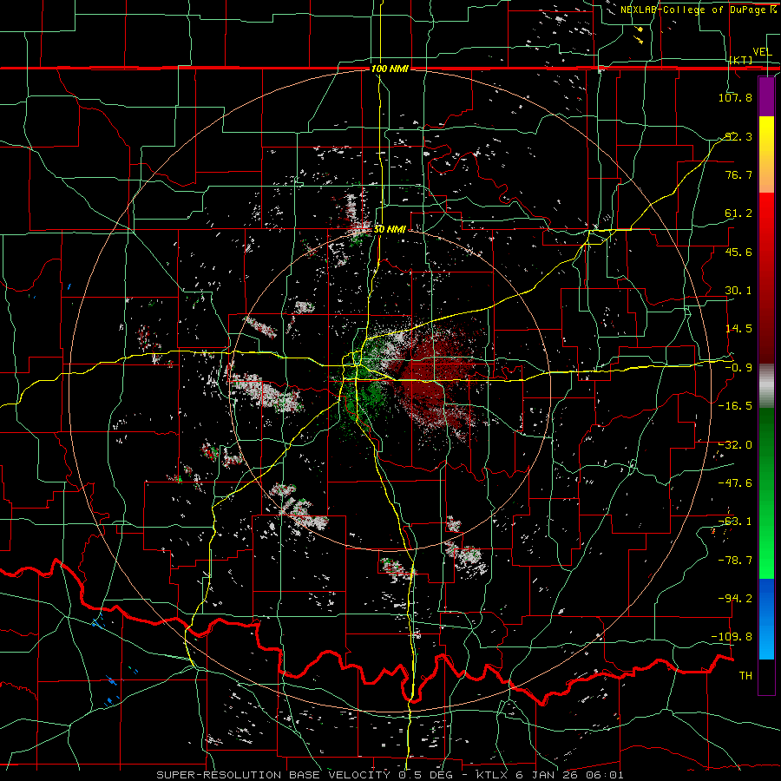The width and height of the screenshot is (781, 781).
Task: Click the 30 NMI range ring label
Action: coord(390,230)
